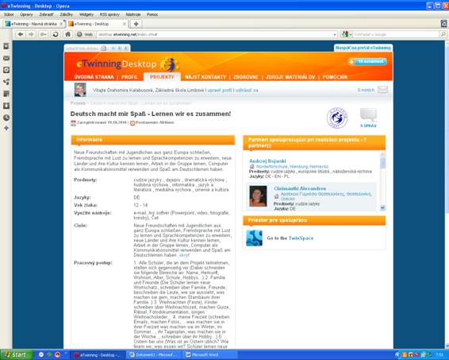Open the messages envelope icon near '0 nových'
This screenshot has width=449, height=360.
pos(382,90)
